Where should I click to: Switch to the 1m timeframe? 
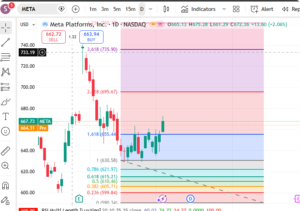coord(93,9)
